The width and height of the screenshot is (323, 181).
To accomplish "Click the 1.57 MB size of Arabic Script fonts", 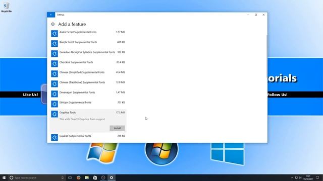I will [121, 32].
